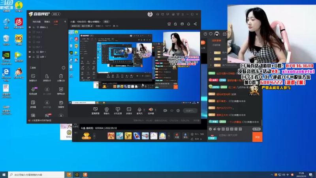Click the gold trophy task icon
316x178 pixels.
[86, 136]
